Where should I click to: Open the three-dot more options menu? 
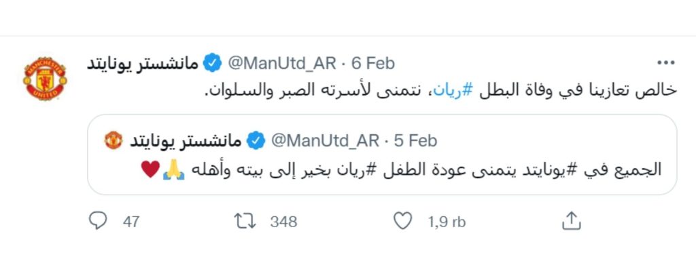(666, 63)
